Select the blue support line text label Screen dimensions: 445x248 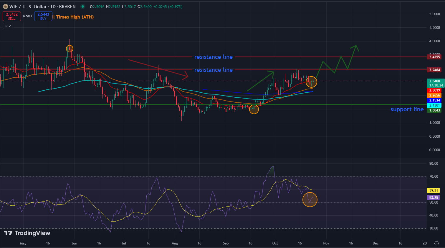coord(407,109)
